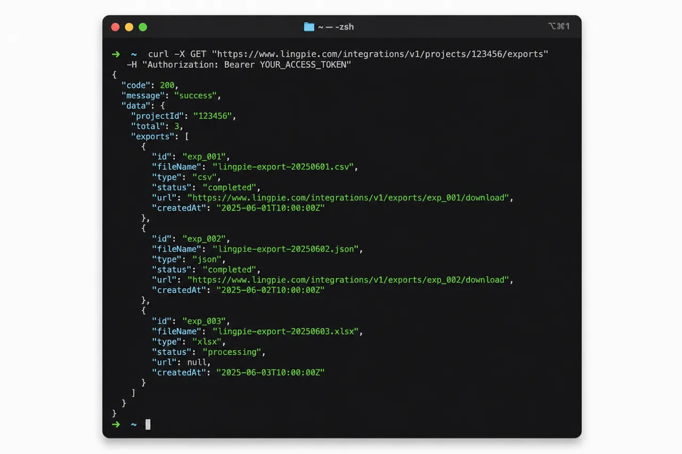682x454 pixels.
Task: Click the green prompt arrow before curl
Action: pos(116,54)
